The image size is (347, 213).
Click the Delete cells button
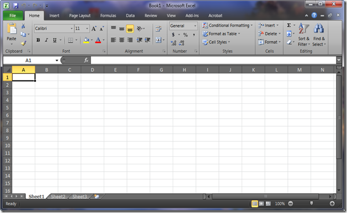(x=269, y=34)
